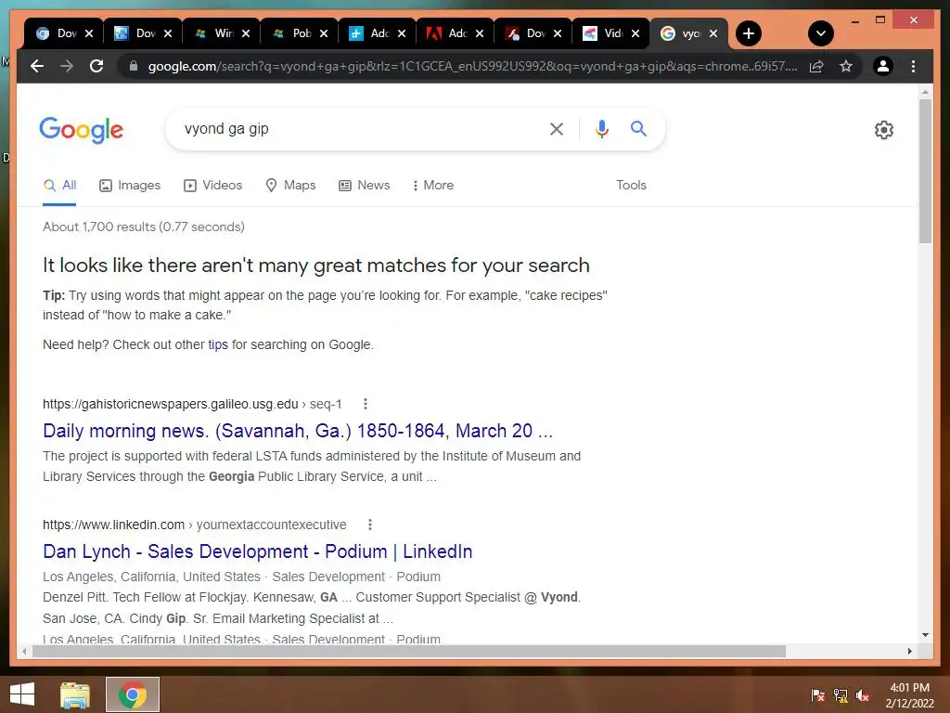Screen dimensions: 950x713
Task: View site info via padlock icon
Action: [134, 66]
